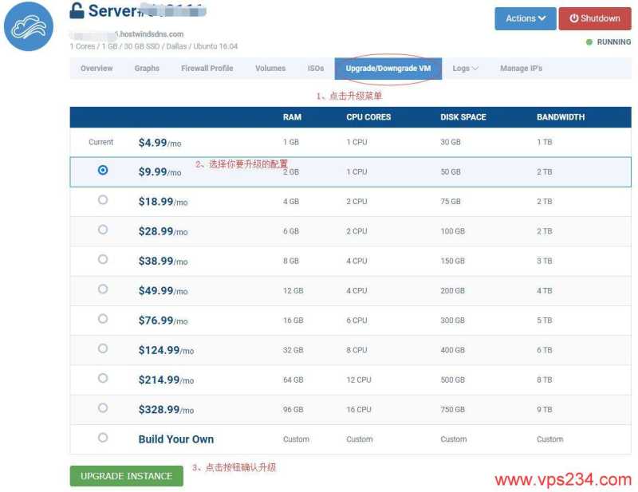Screen dimensions: 638x492
Task: Click the RUNNING status label
Action: (613, 42)
